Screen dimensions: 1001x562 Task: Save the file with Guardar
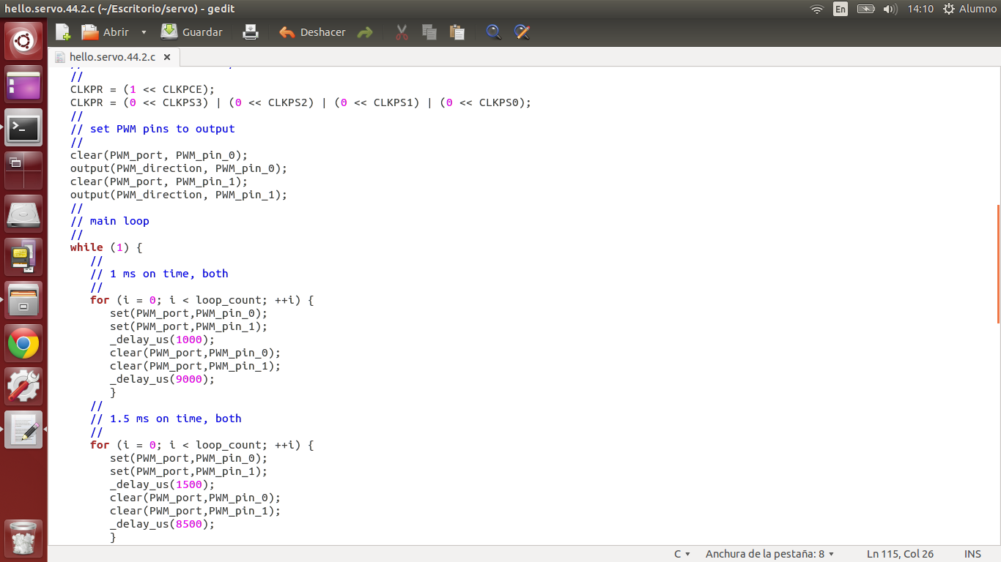pos(191,32)
